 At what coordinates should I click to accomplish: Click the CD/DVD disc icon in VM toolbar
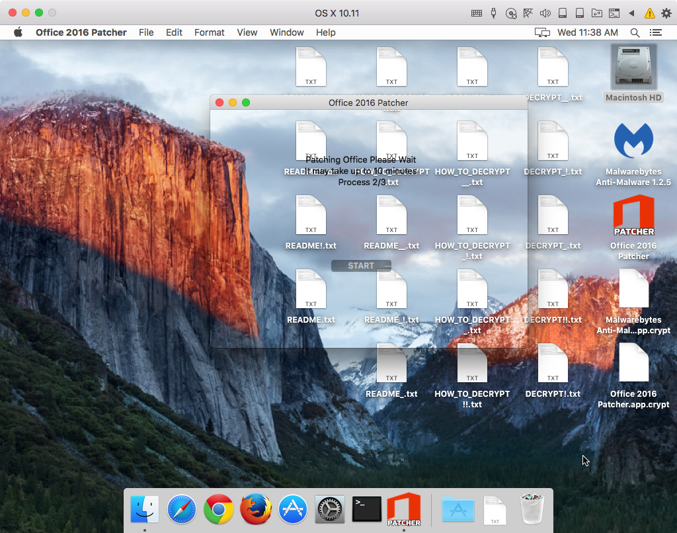511,13
